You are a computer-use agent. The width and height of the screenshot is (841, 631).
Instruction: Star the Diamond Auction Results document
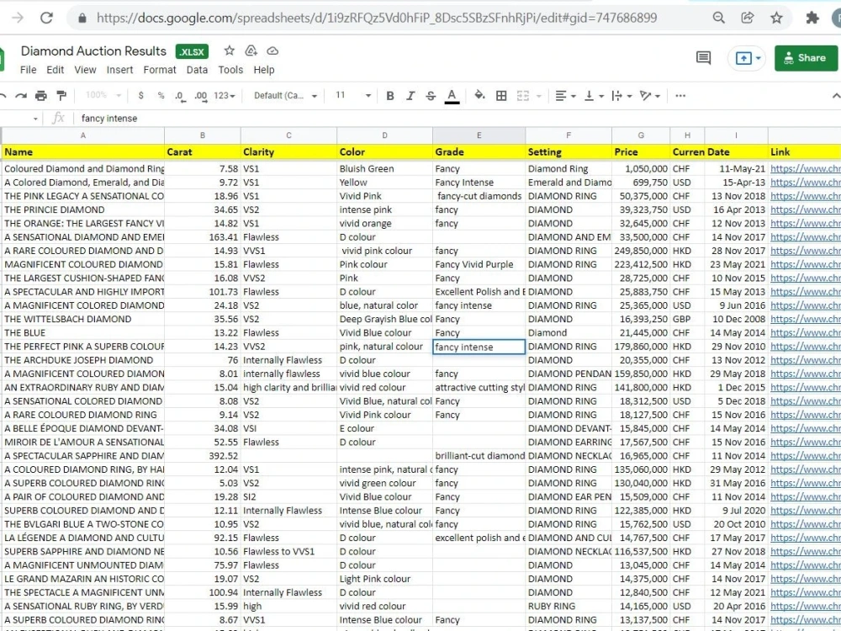[230, 50]
